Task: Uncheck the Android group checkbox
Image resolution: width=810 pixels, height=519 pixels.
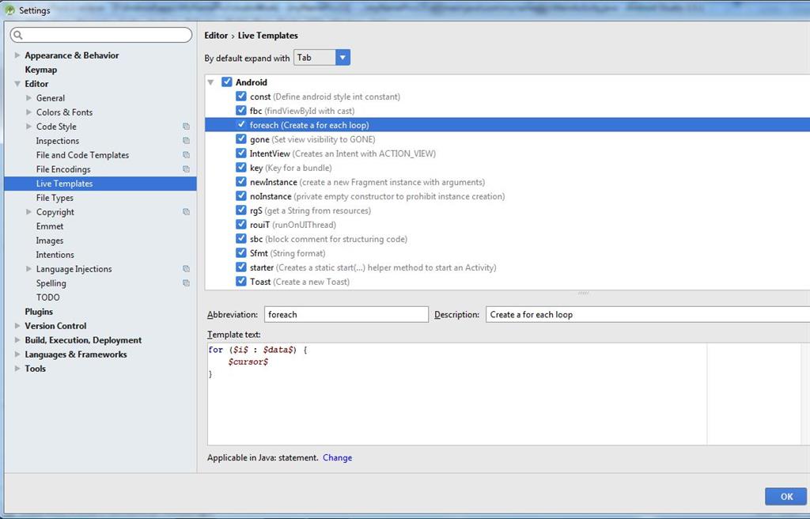Action: [x=227, y=81]
